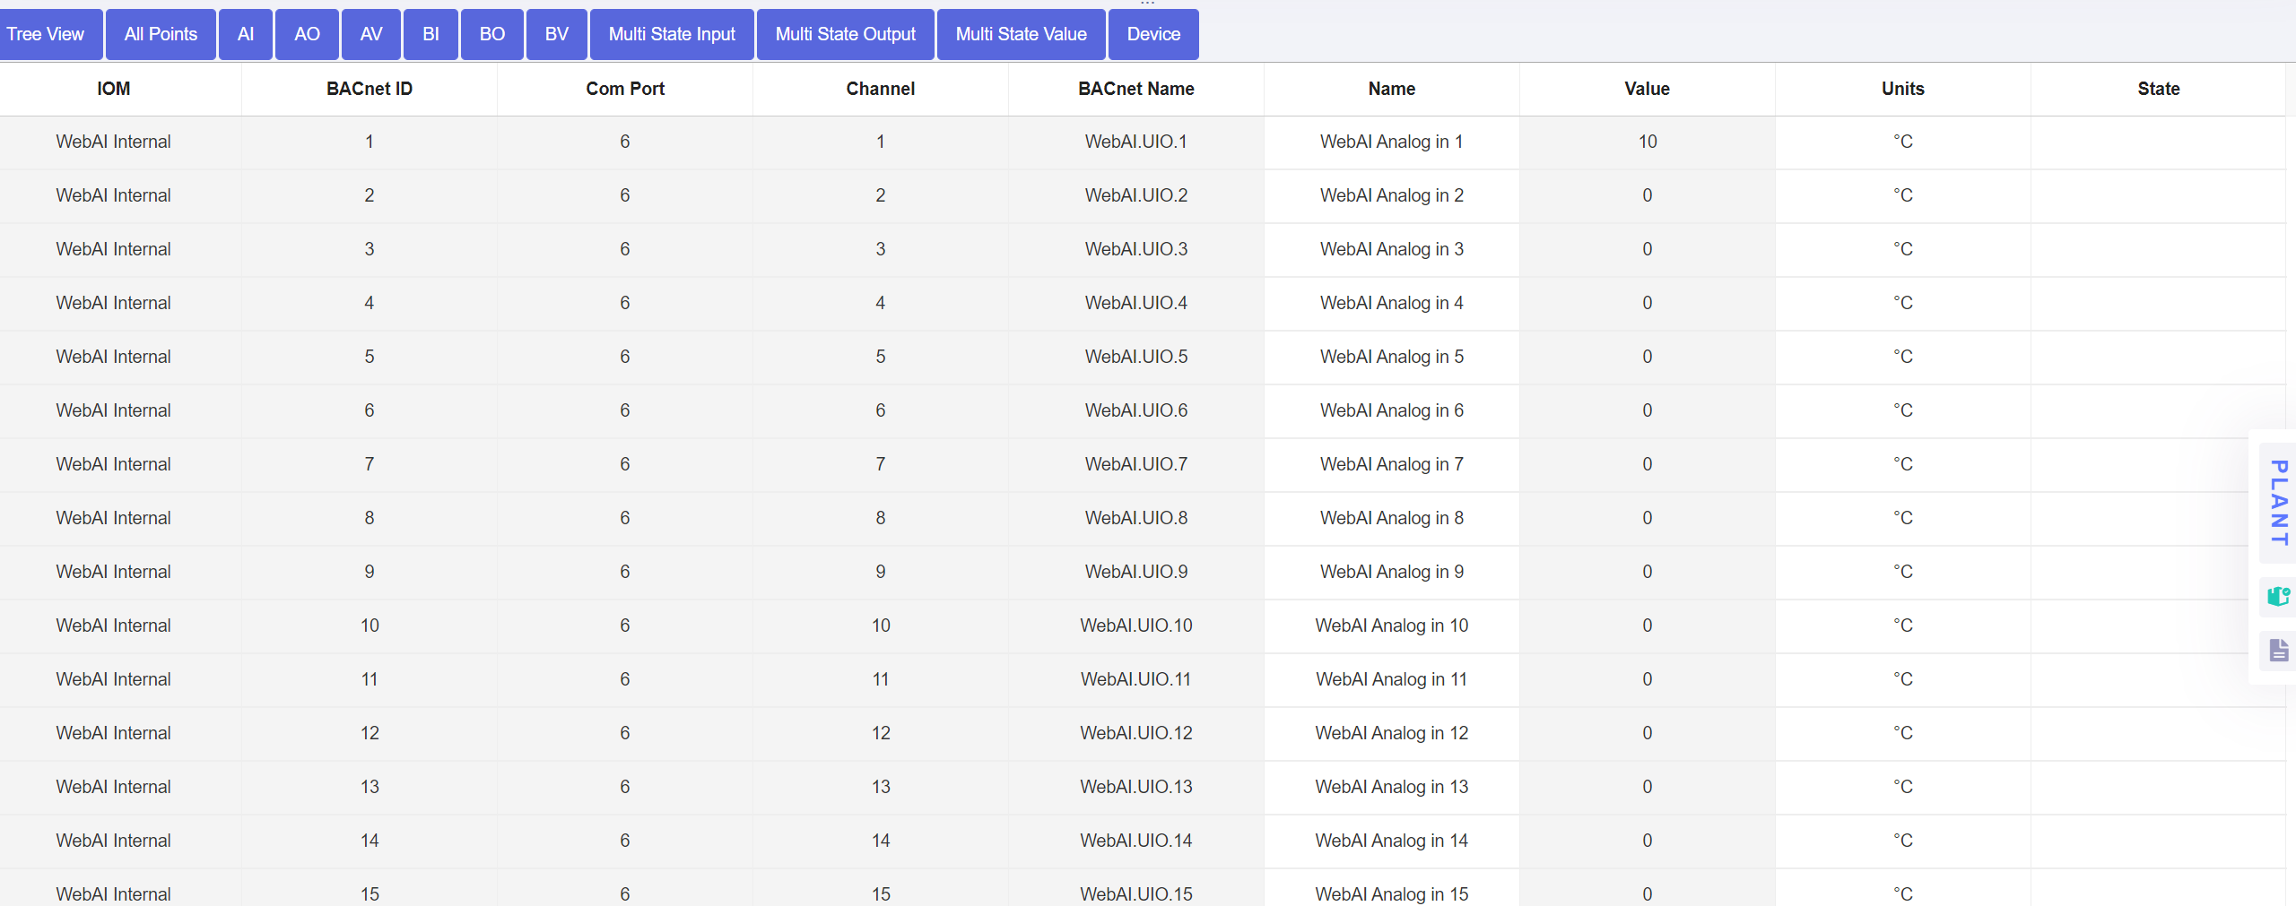Open the ellipsis menu at top center
The image size is (2296, 906).
[x=1147, y=4]
